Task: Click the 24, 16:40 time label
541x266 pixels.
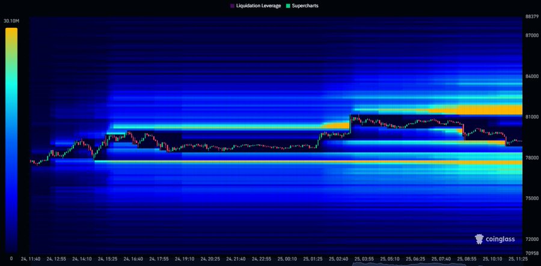Action: (x=133, y=258)
